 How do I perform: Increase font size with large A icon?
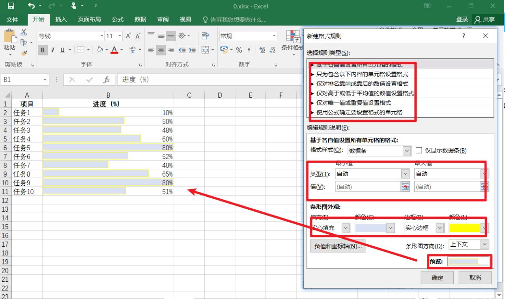[128, 36]
